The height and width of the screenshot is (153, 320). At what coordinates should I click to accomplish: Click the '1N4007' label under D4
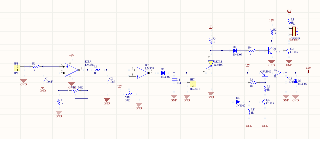tap(241, 106)
